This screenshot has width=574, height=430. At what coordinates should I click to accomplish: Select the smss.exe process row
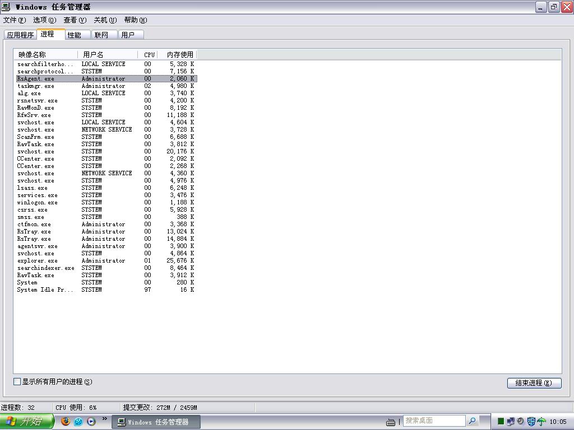(106, 217)
